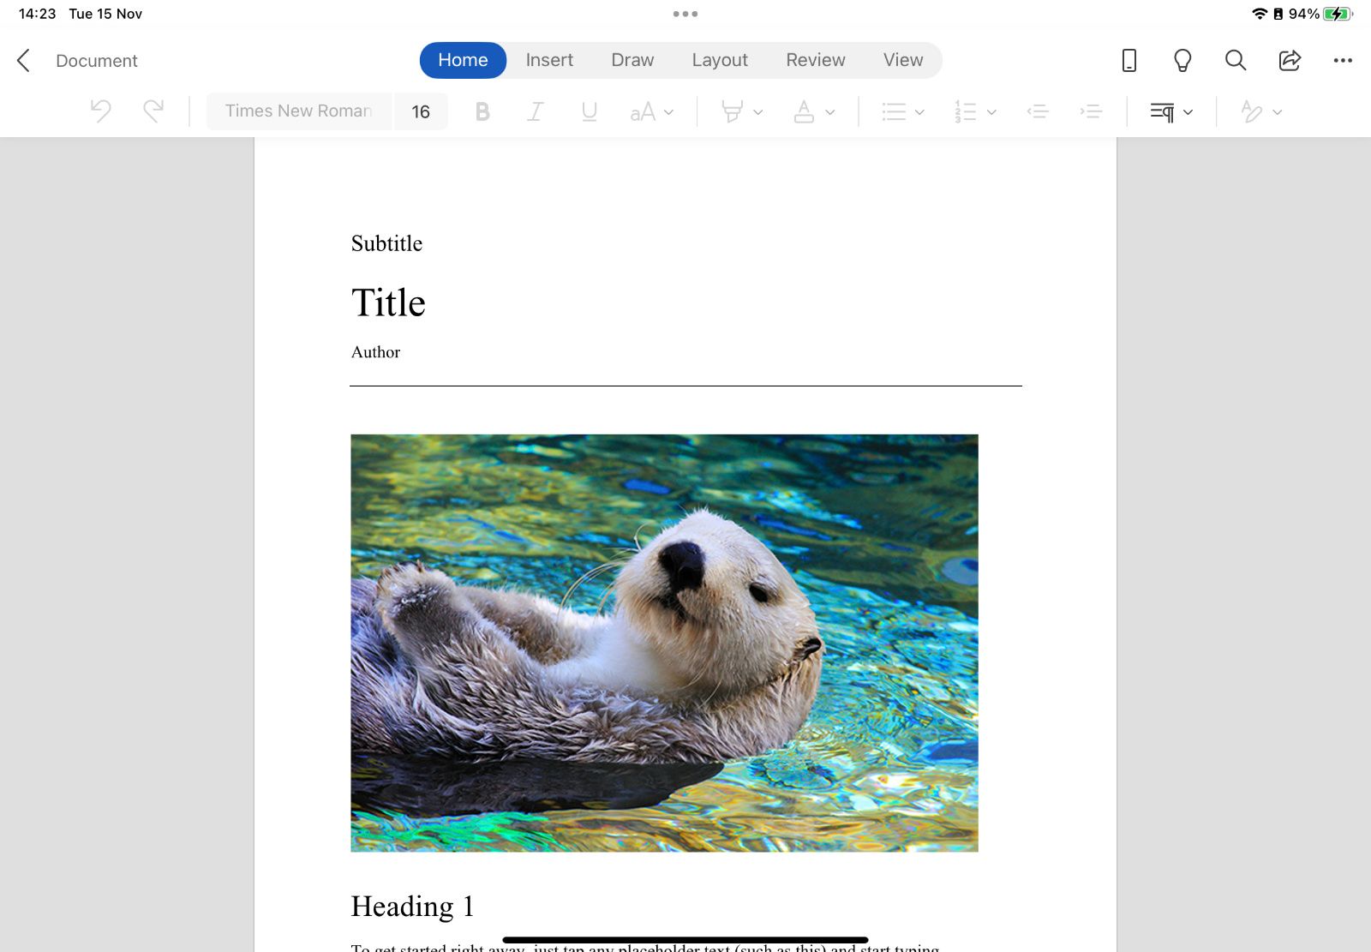Open the Search within document
The width and height of the screenshot is (1371, 952).
[1235, 61]
